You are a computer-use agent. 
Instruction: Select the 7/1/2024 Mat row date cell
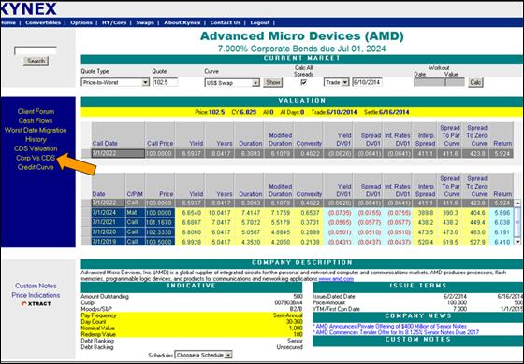109,213
